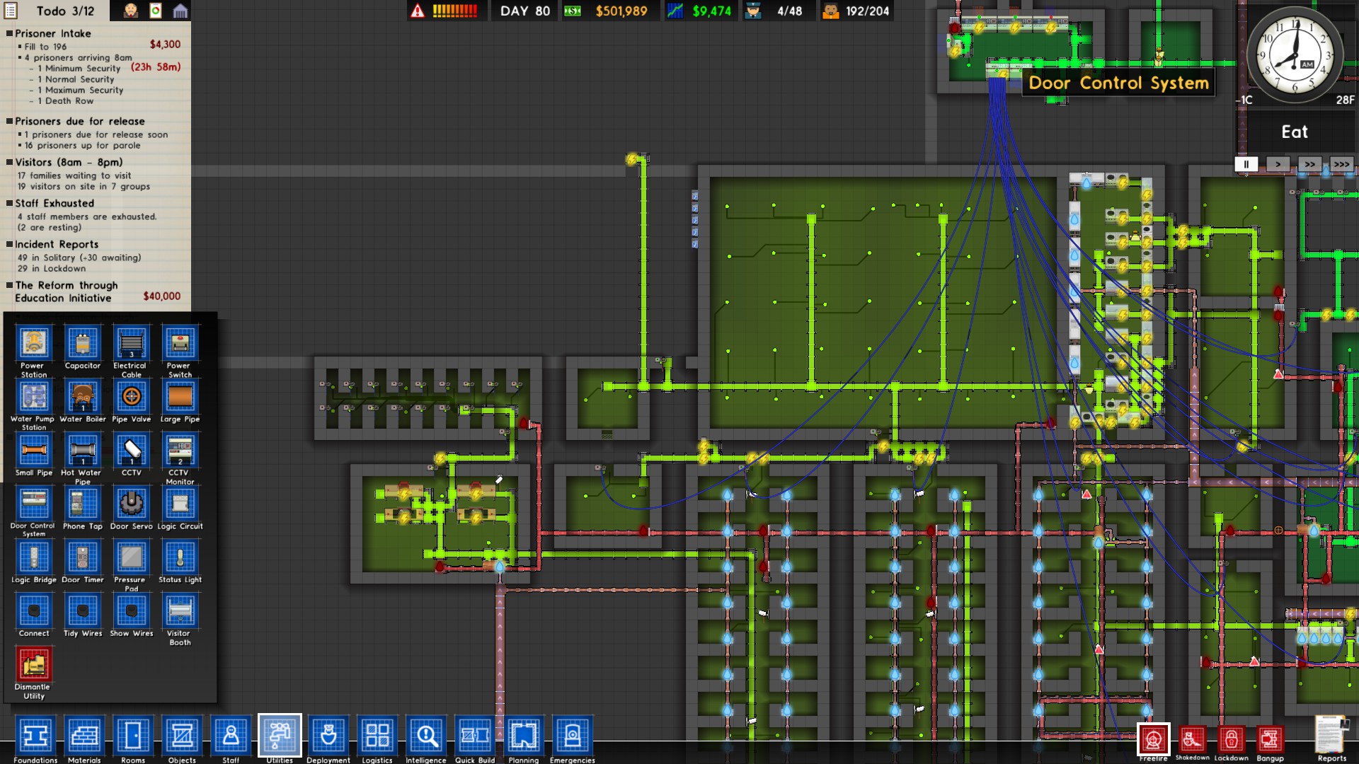Toggle the Lockdown emergency button
This screenshot has height=764, width=1359.
click(x=1231, y=739)
